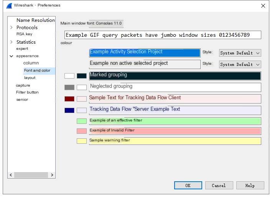Click Example Activity Selection Project sample
The height and width of the screenshot is (197, 272).
pos(145,53)
